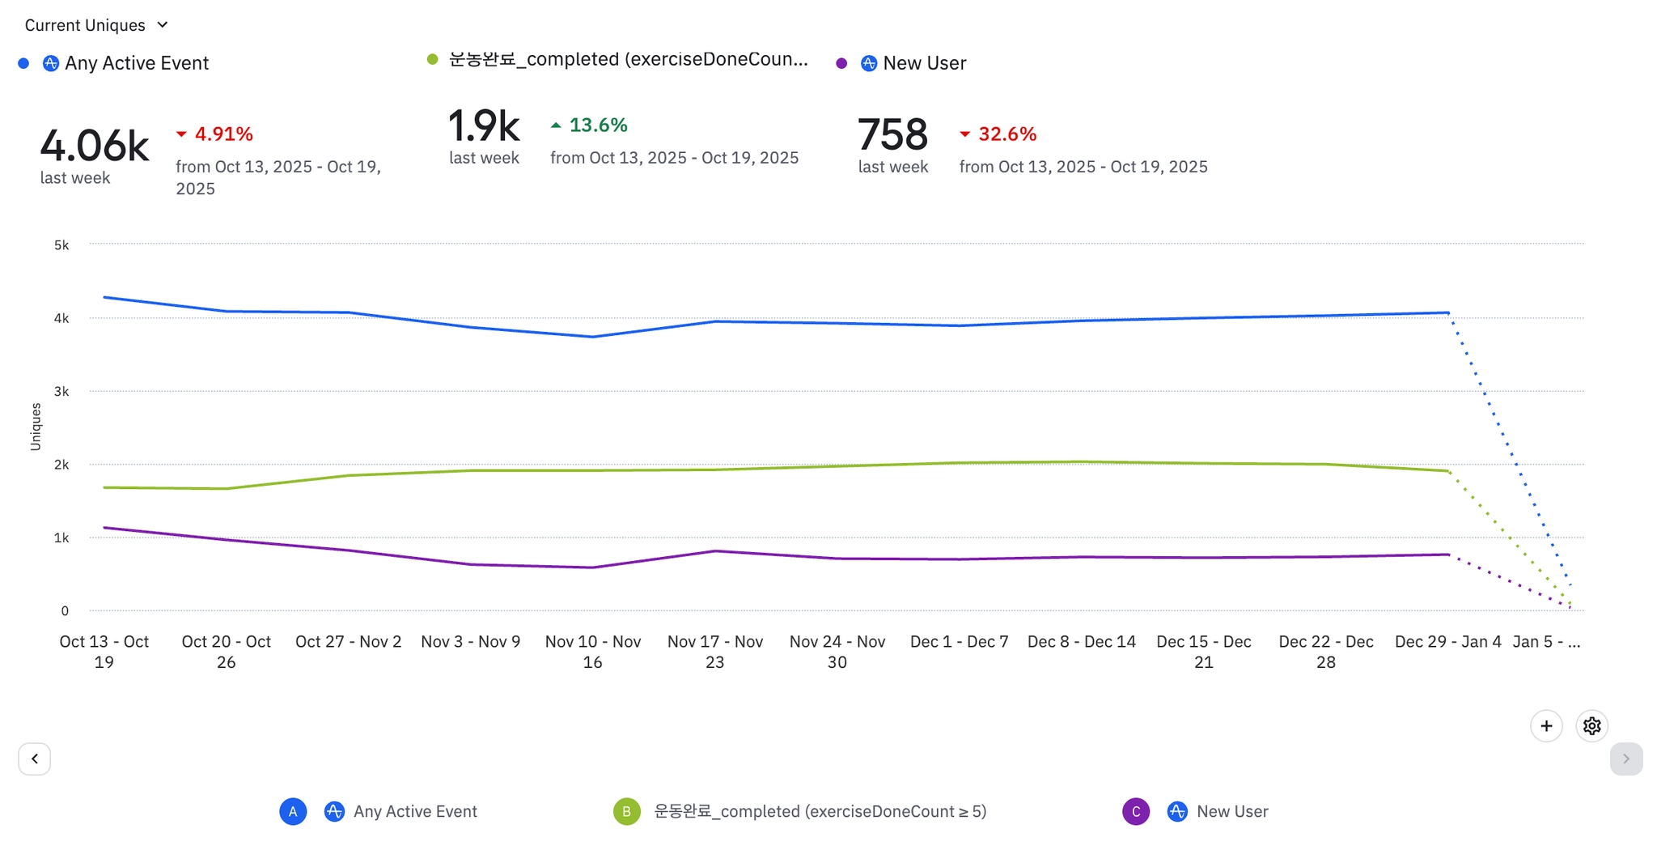Click the Dec 8 - Dec 14 axis label
Viewport: 1657px width, 850px height.
tap(1081, 642)
